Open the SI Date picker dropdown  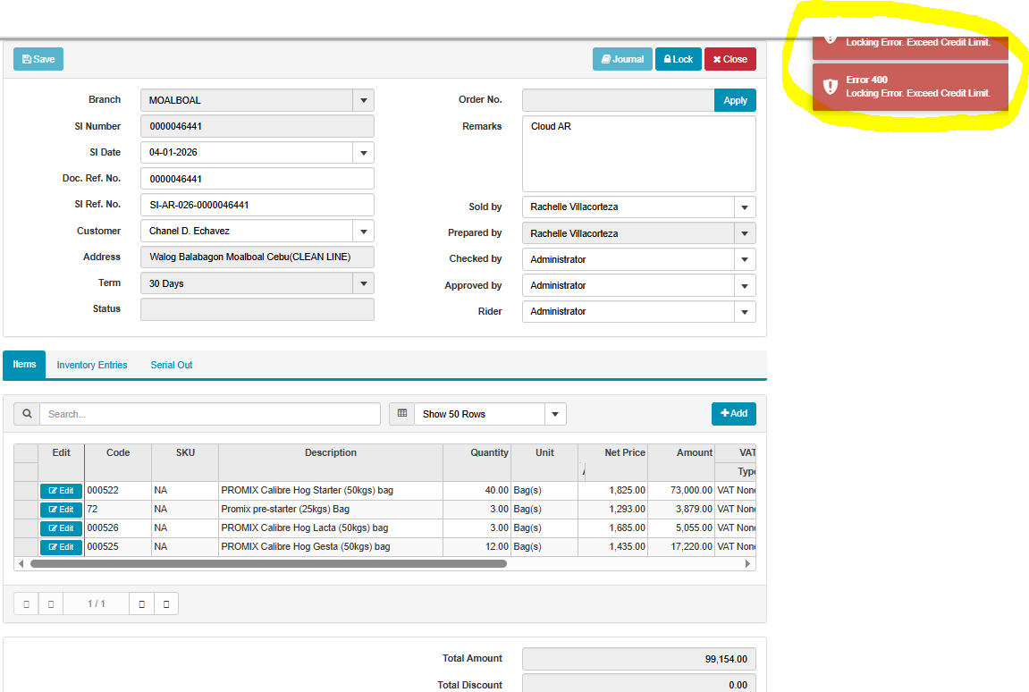pyautogui.click(x=363, y=153)
